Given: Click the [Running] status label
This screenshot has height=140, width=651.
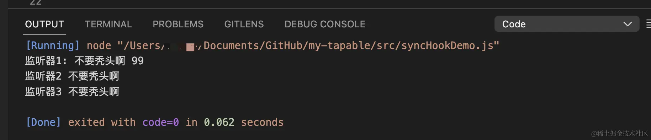Looking at the screenshot, I should click(x=53, y=45).
